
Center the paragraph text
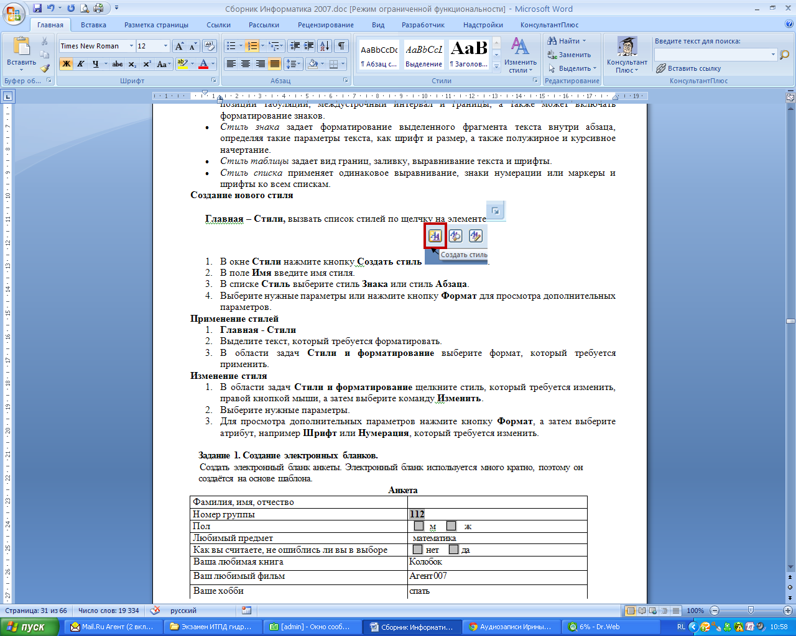pyautogui.click(x=246, y=64)
